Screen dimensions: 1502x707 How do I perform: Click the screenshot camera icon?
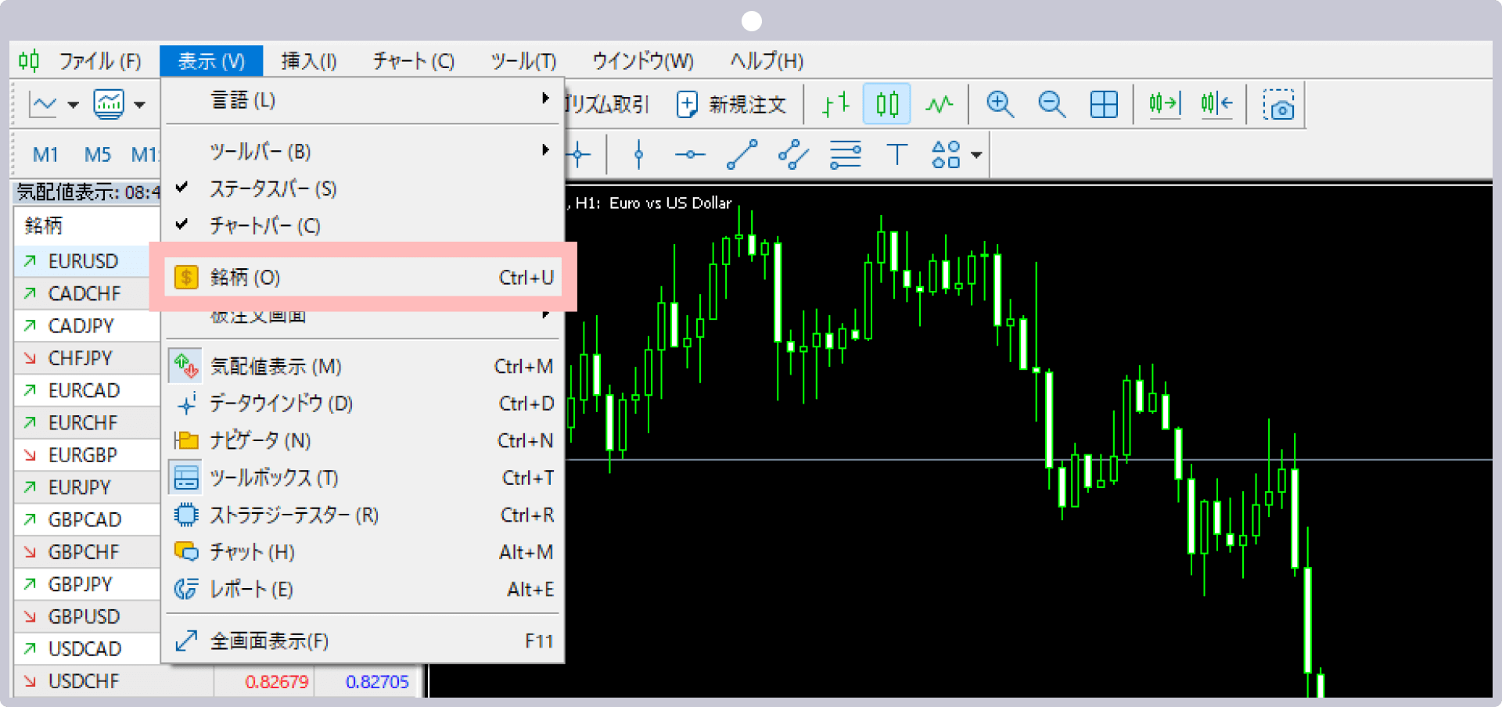click(1278, 104)
